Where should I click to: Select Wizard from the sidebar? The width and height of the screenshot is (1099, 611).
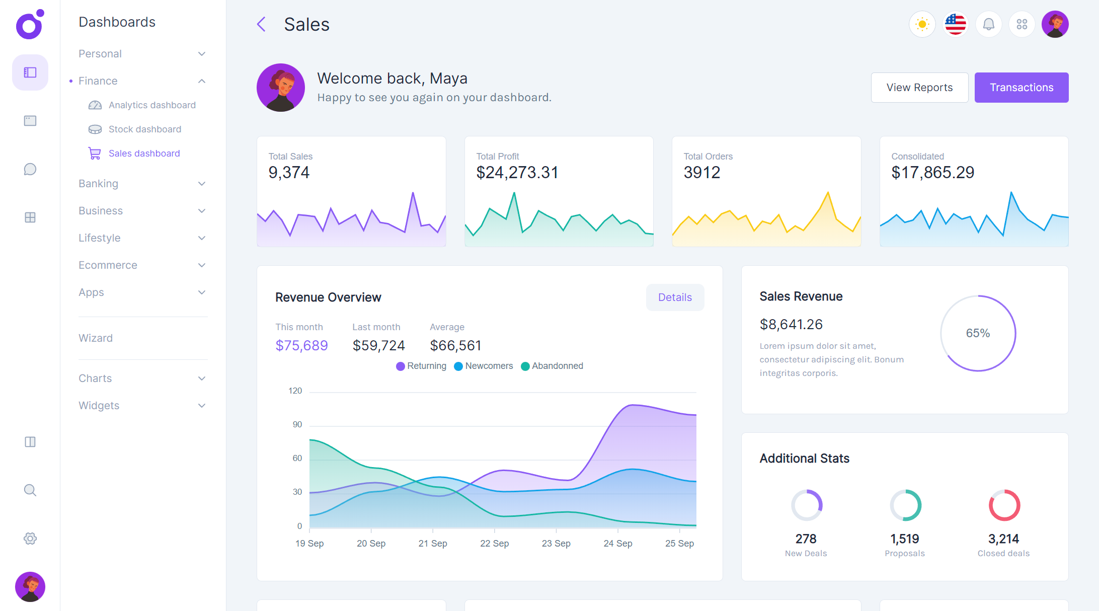pos(96,338)
